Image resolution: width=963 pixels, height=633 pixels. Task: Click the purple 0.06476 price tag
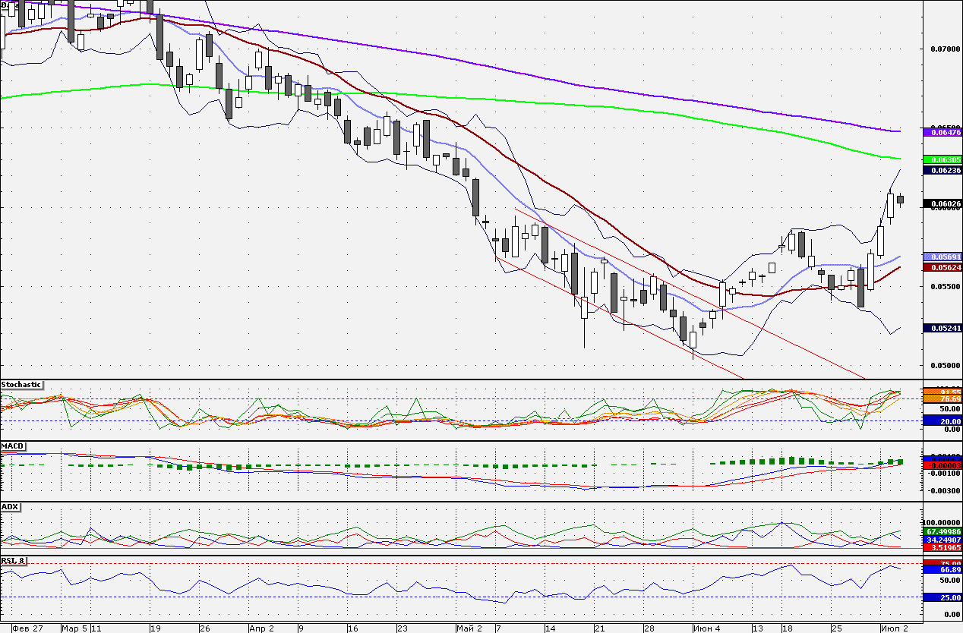pos(942,132)
